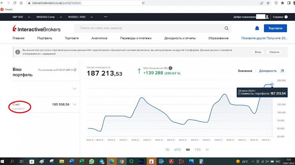Click the NAV change info icon
Screen dimensions: 295x165
(x=170, y=68)
